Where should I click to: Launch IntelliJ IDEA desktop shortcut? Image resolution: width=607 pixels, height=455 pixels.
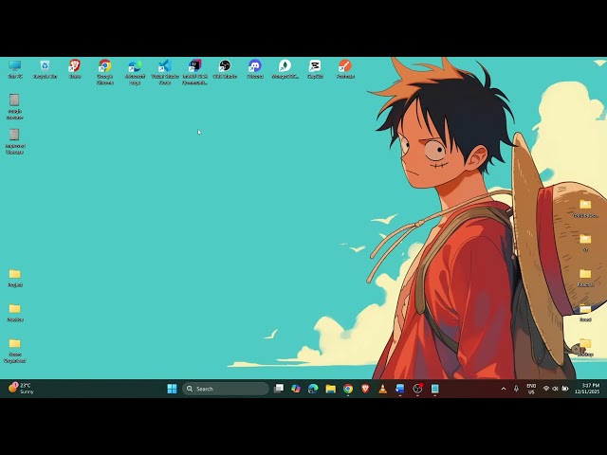(x=194, y=66)
